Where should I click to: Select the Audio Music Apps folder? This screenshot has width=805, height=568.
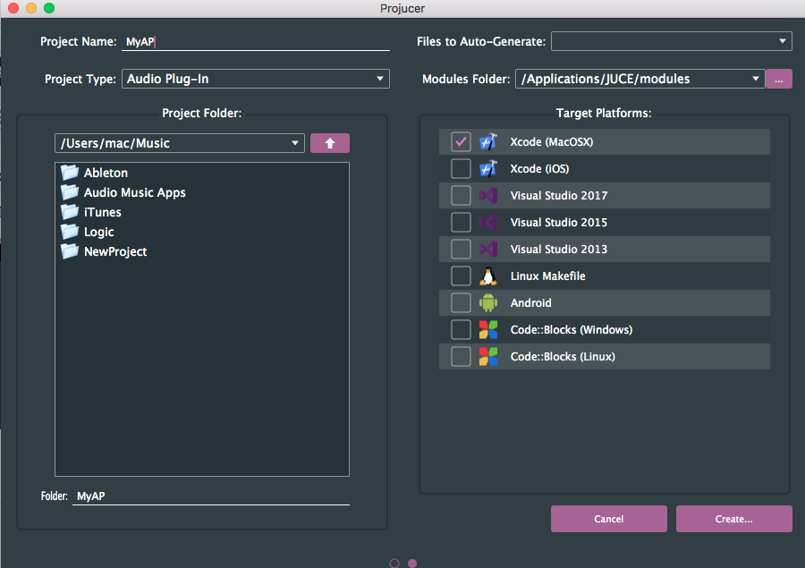(x=134, y=192)
